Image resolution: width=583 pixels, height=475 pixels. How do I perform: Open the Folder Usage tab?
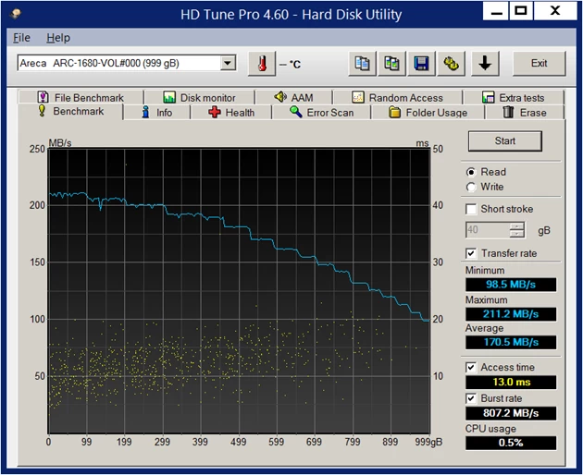point(428,113)
